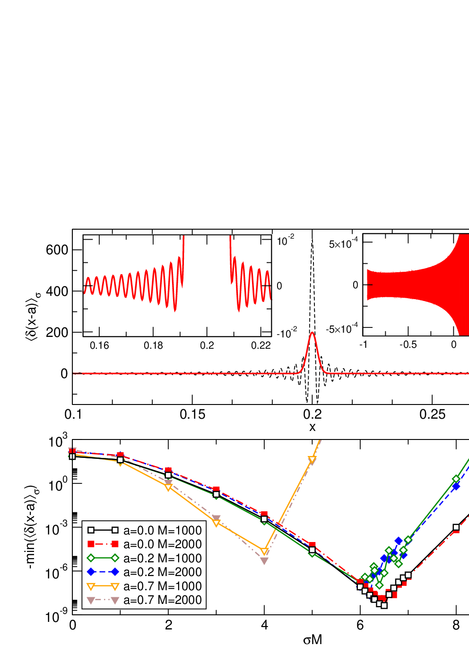
Task: Click the orange open-triangle legend line sample
Action: click(103, 586)
